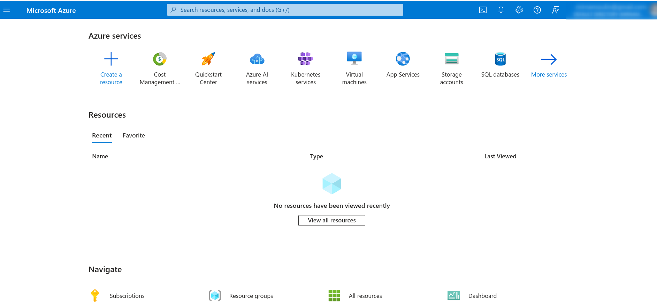Click the Help question mark icon

point(537,10)
